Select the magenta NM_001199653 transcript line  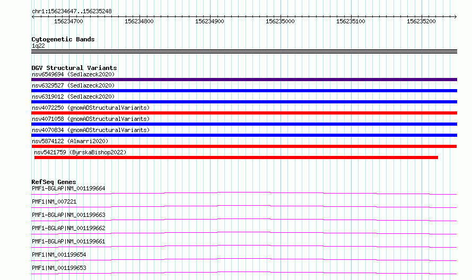pos(244,273)
